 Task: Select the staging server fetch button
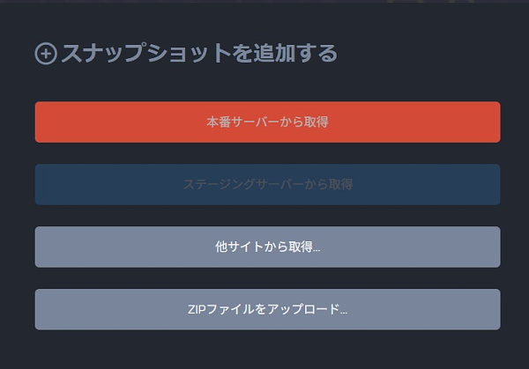click(x=267, y=184)
